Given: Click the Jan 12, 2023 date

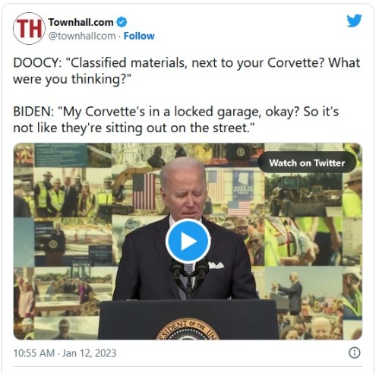Looking at the screenshot, I should (90, 353).
